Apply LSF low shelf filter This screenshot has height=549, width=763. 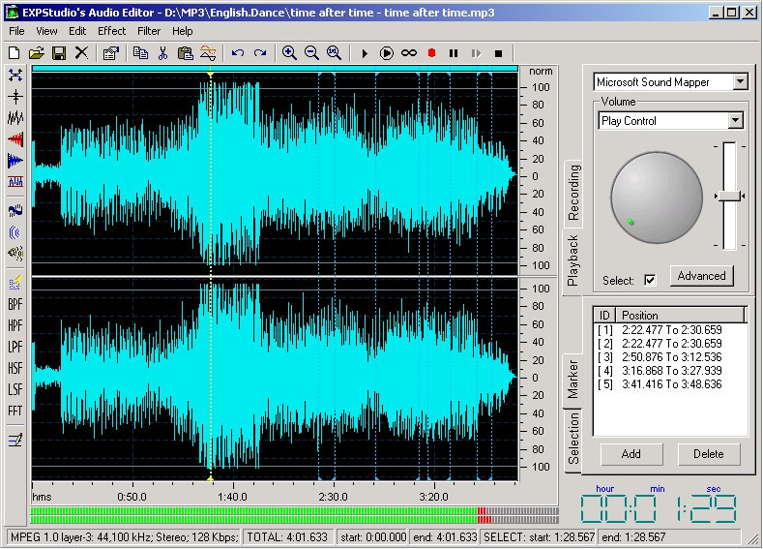(15, 389)
